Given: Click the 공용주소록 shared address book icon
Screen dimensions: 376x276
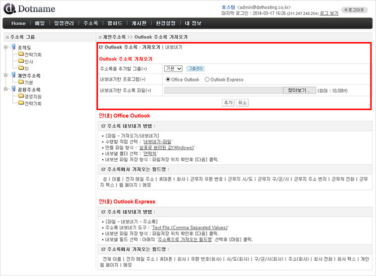Looking at the screenshot, I should click(13, 90).
